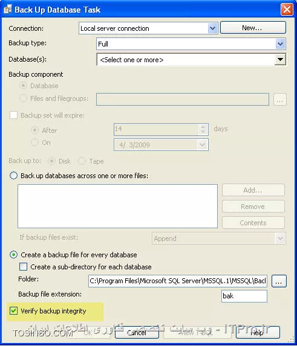Click the Files and filegroups text field
The height and width of the screenshot is (346, 297).
(x=183, y=100)
